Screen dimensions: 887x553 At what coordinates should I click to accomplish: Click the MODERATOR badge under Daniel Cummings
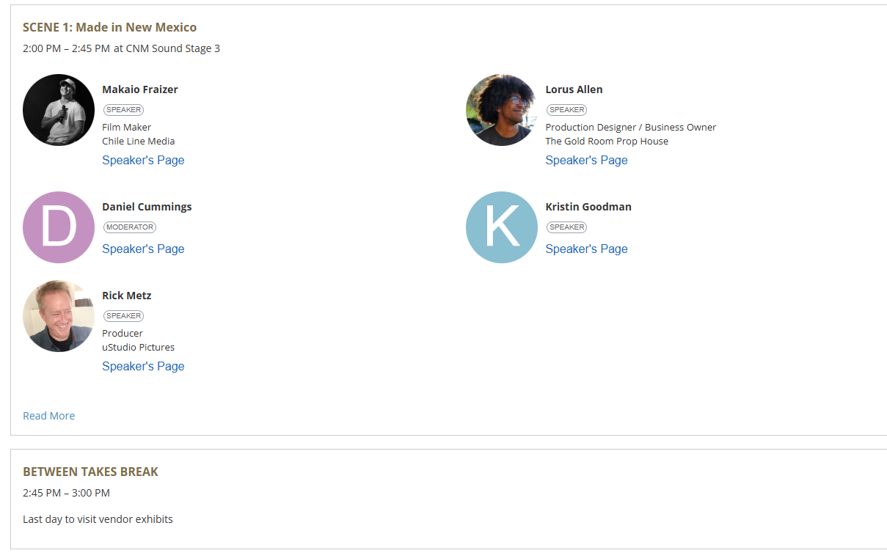tap(130, 227)
